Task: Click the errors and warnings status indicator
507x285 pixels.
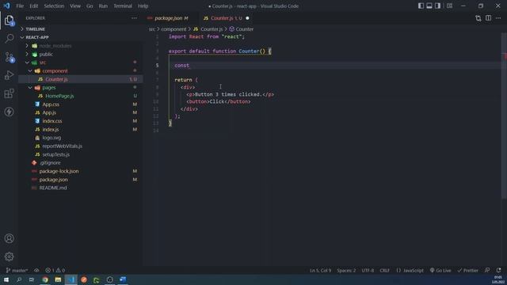Action: coord(55,270)
